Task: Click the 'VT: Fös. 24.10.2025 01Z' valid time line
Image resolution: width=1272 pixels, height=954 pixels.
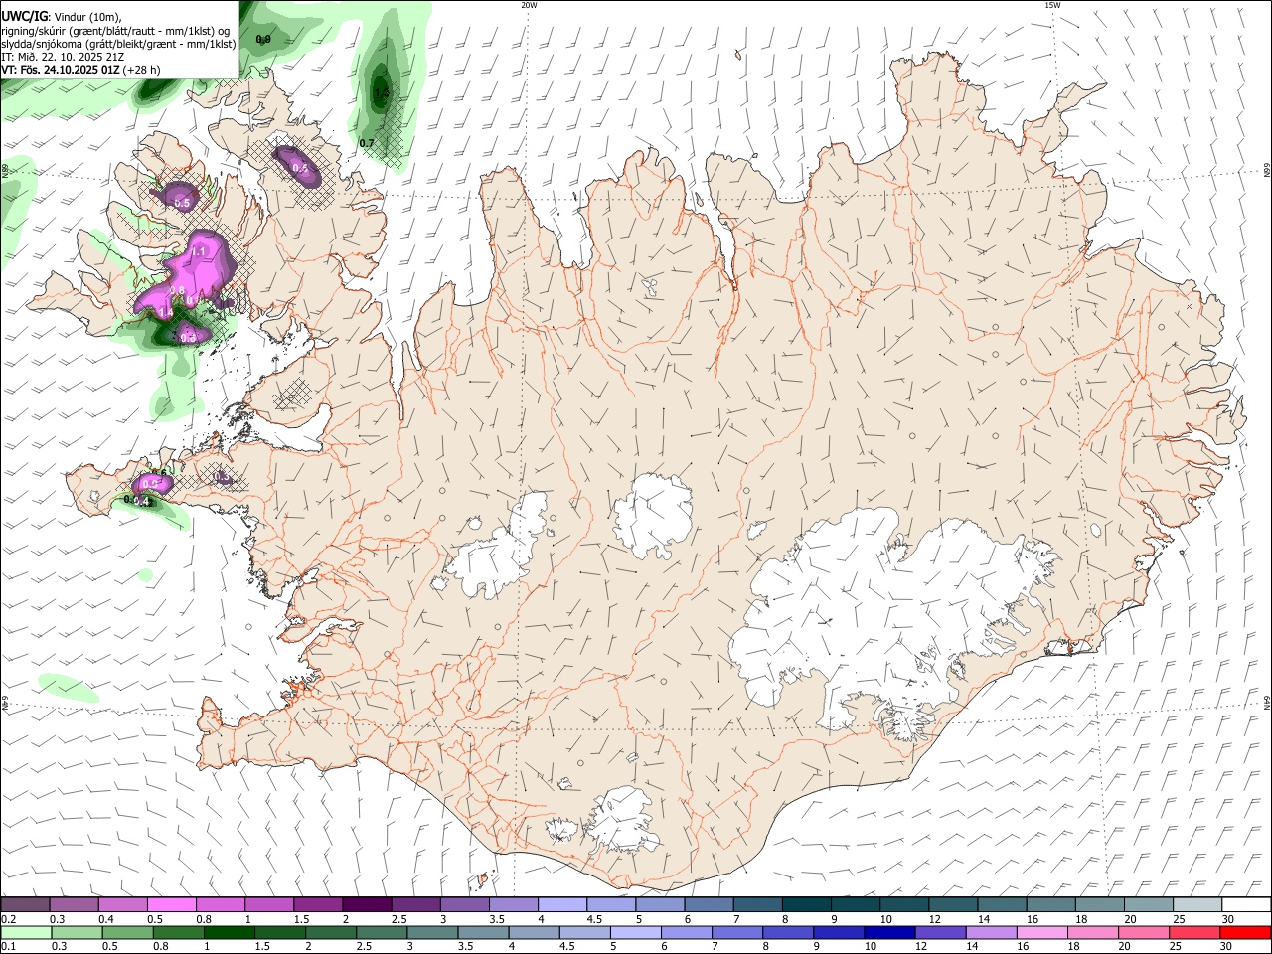Action: click(61, 70)
